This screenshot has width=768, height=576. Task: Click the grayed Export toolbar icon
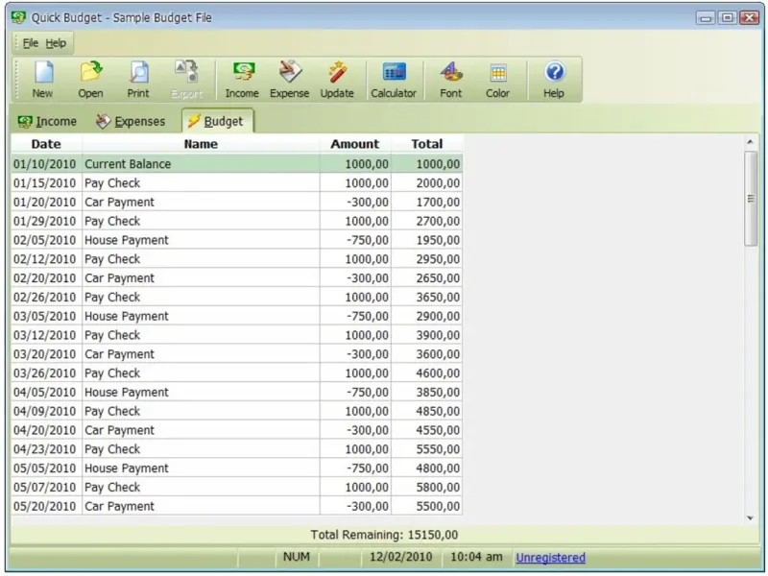coord(186,80)
